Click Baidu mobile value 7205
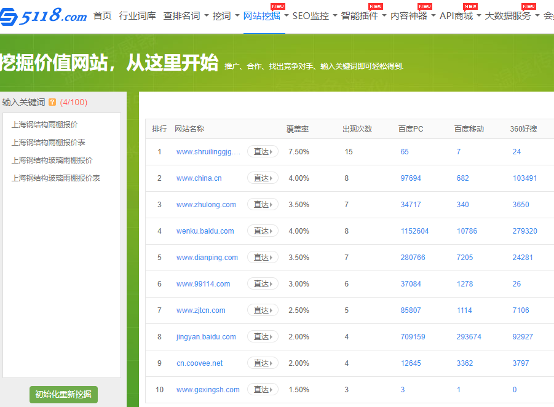 click(x=465, y=258)
